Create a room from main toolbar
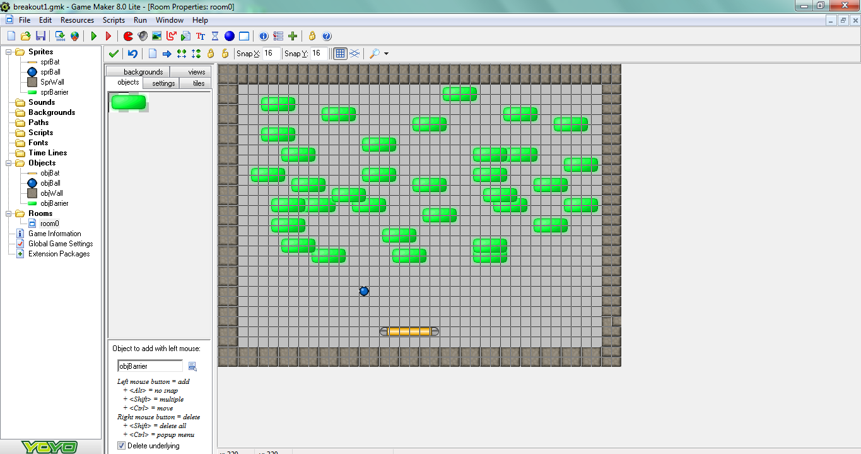The height and width of the screenshot is (454, 861). [x=244, y=36]
